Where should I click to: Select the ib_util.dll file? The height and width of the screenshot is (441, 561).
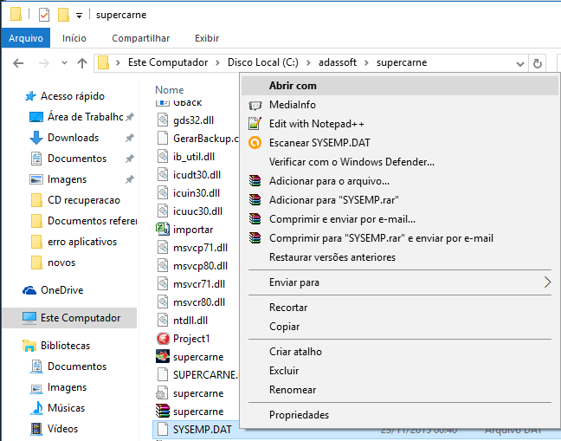pos(196,157)
